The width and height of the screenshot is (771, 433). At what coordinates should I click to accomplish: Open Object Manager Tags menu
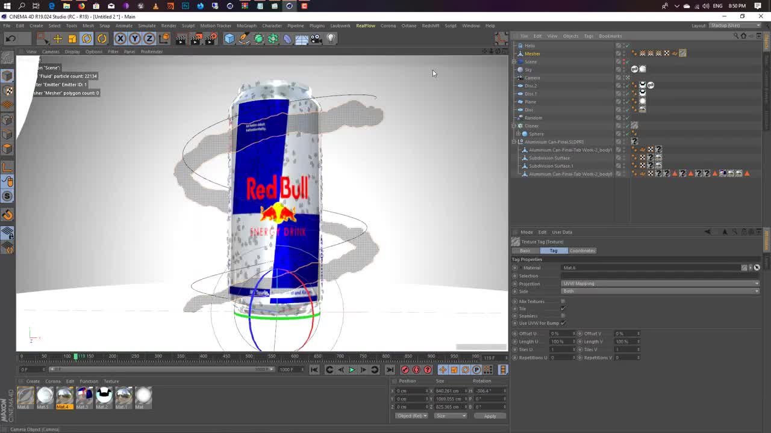point(588,36)
